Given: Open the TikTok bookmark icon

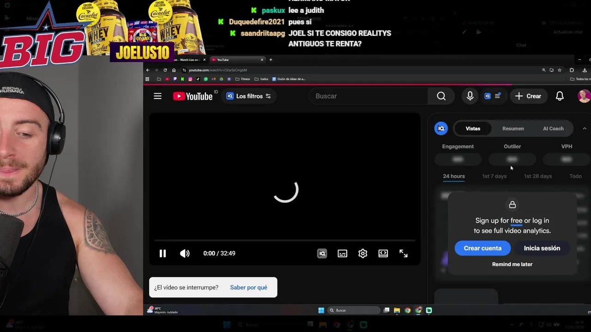Looking at the screenshot, I should (x=198, y=79).
